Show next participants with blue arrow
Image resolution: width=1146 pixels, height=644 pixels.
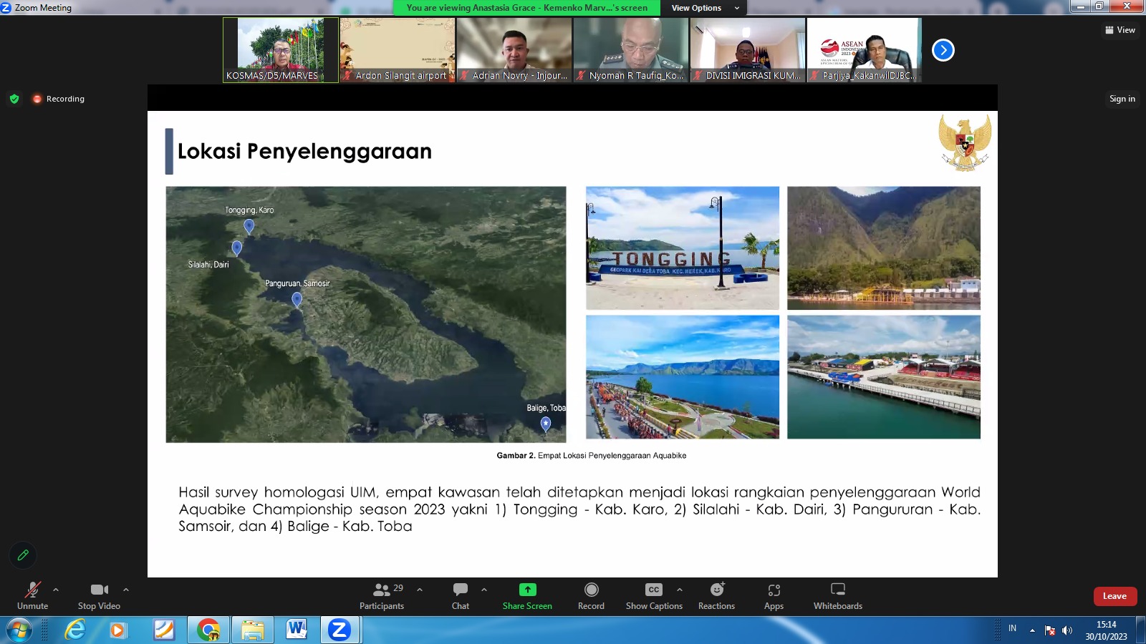click(x=943, y=50)
